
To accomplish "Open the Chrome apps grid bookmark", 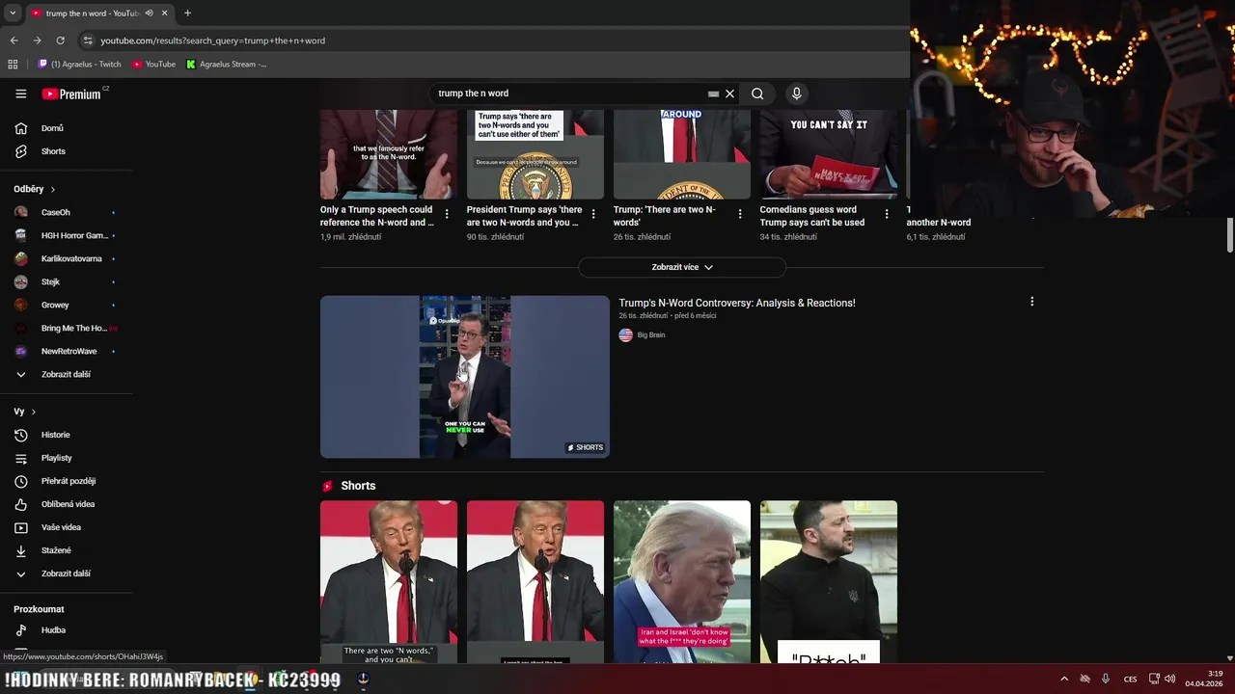I will point(13,65).
